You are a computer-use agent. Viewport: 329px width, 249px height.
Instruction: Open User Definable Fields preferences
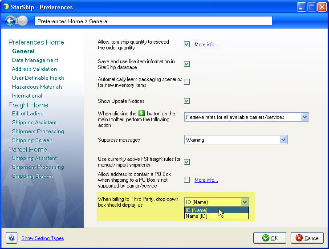[38, 78]
